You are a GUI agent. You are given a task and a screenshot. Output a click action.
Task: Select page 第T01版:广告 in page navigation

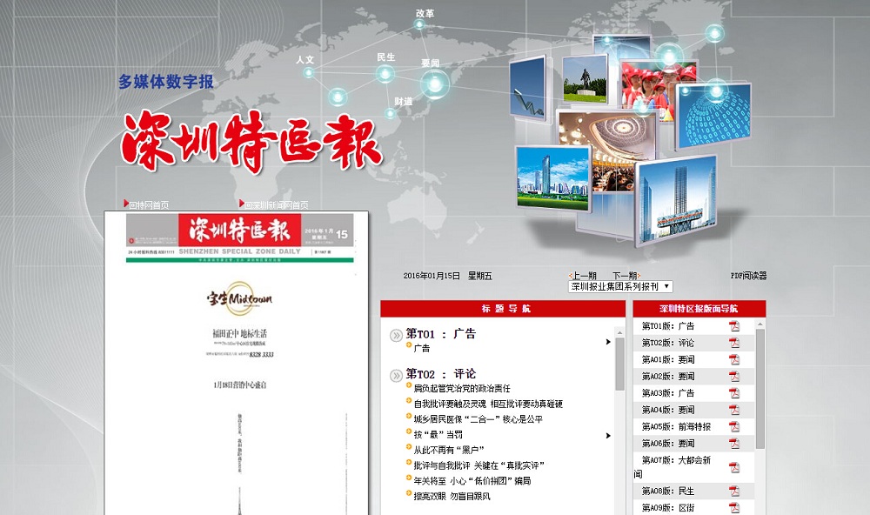(668, 326)
